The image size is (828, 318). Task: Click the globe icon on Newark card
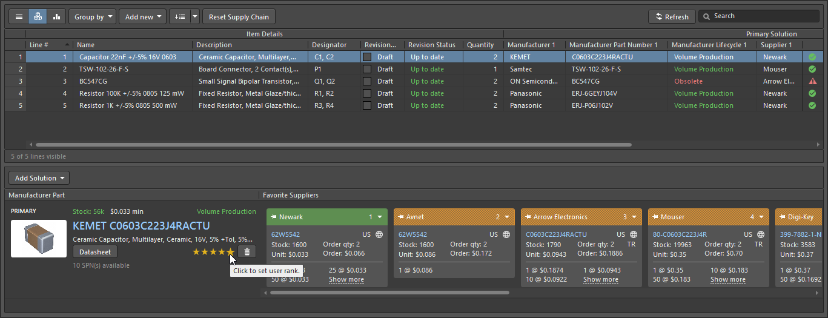tap(379, 234)
